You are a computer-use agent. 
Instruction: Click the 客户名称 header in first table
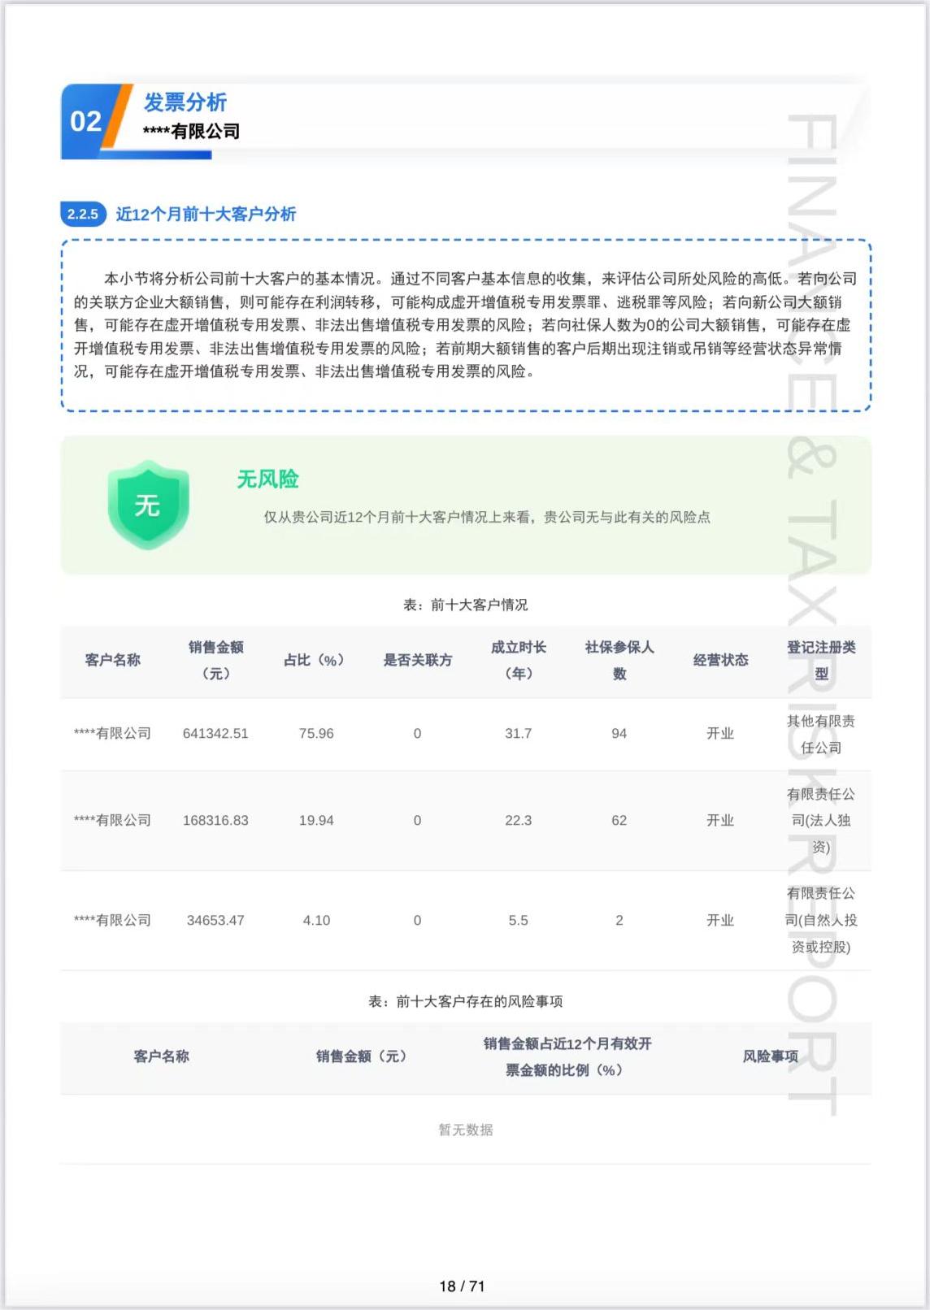tap(112, 660)
